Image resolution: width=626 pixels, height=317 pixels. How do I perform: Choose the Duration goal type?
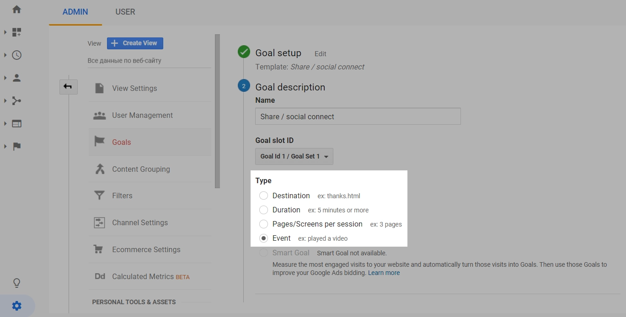click(263, 210)
